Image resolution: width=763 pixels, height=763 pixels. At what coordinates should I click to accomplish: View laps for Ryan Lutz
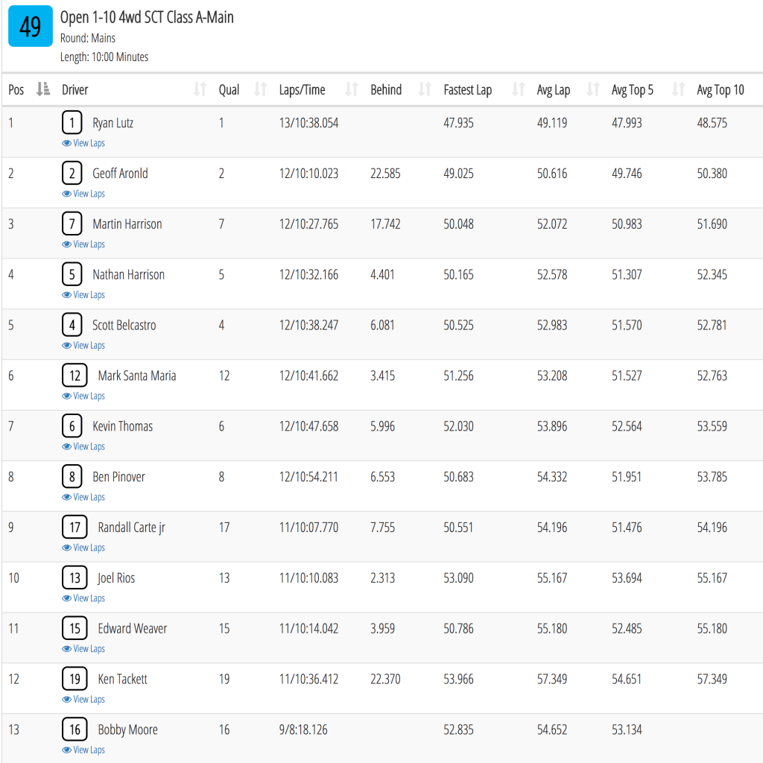coord(83,143)
